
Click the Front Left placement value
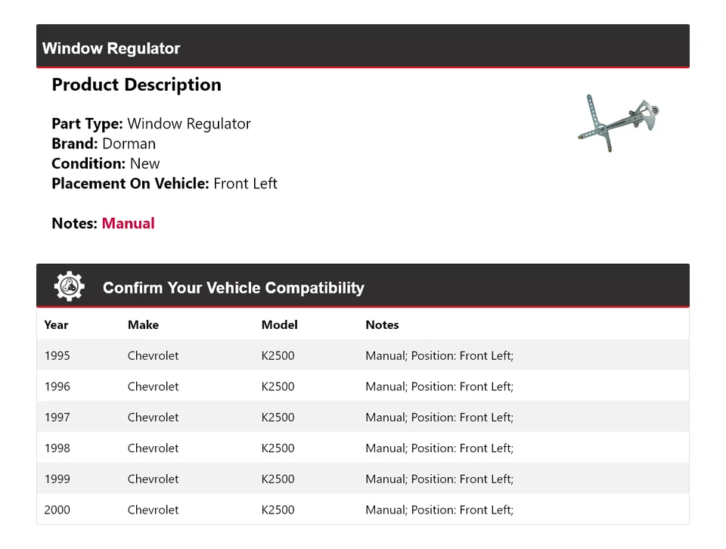[x=245, y=184]
